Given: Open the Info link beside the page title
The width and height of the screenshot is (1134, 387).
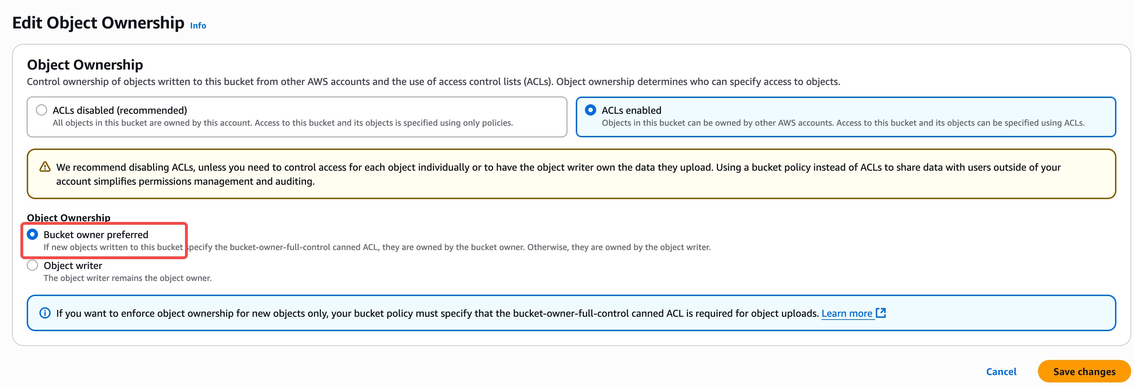Looking at the screenshot, I should [198, 26].
